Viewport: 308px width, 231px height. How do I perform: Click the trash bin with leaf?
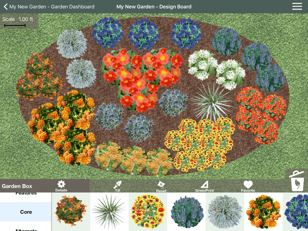tap(297, 181)
